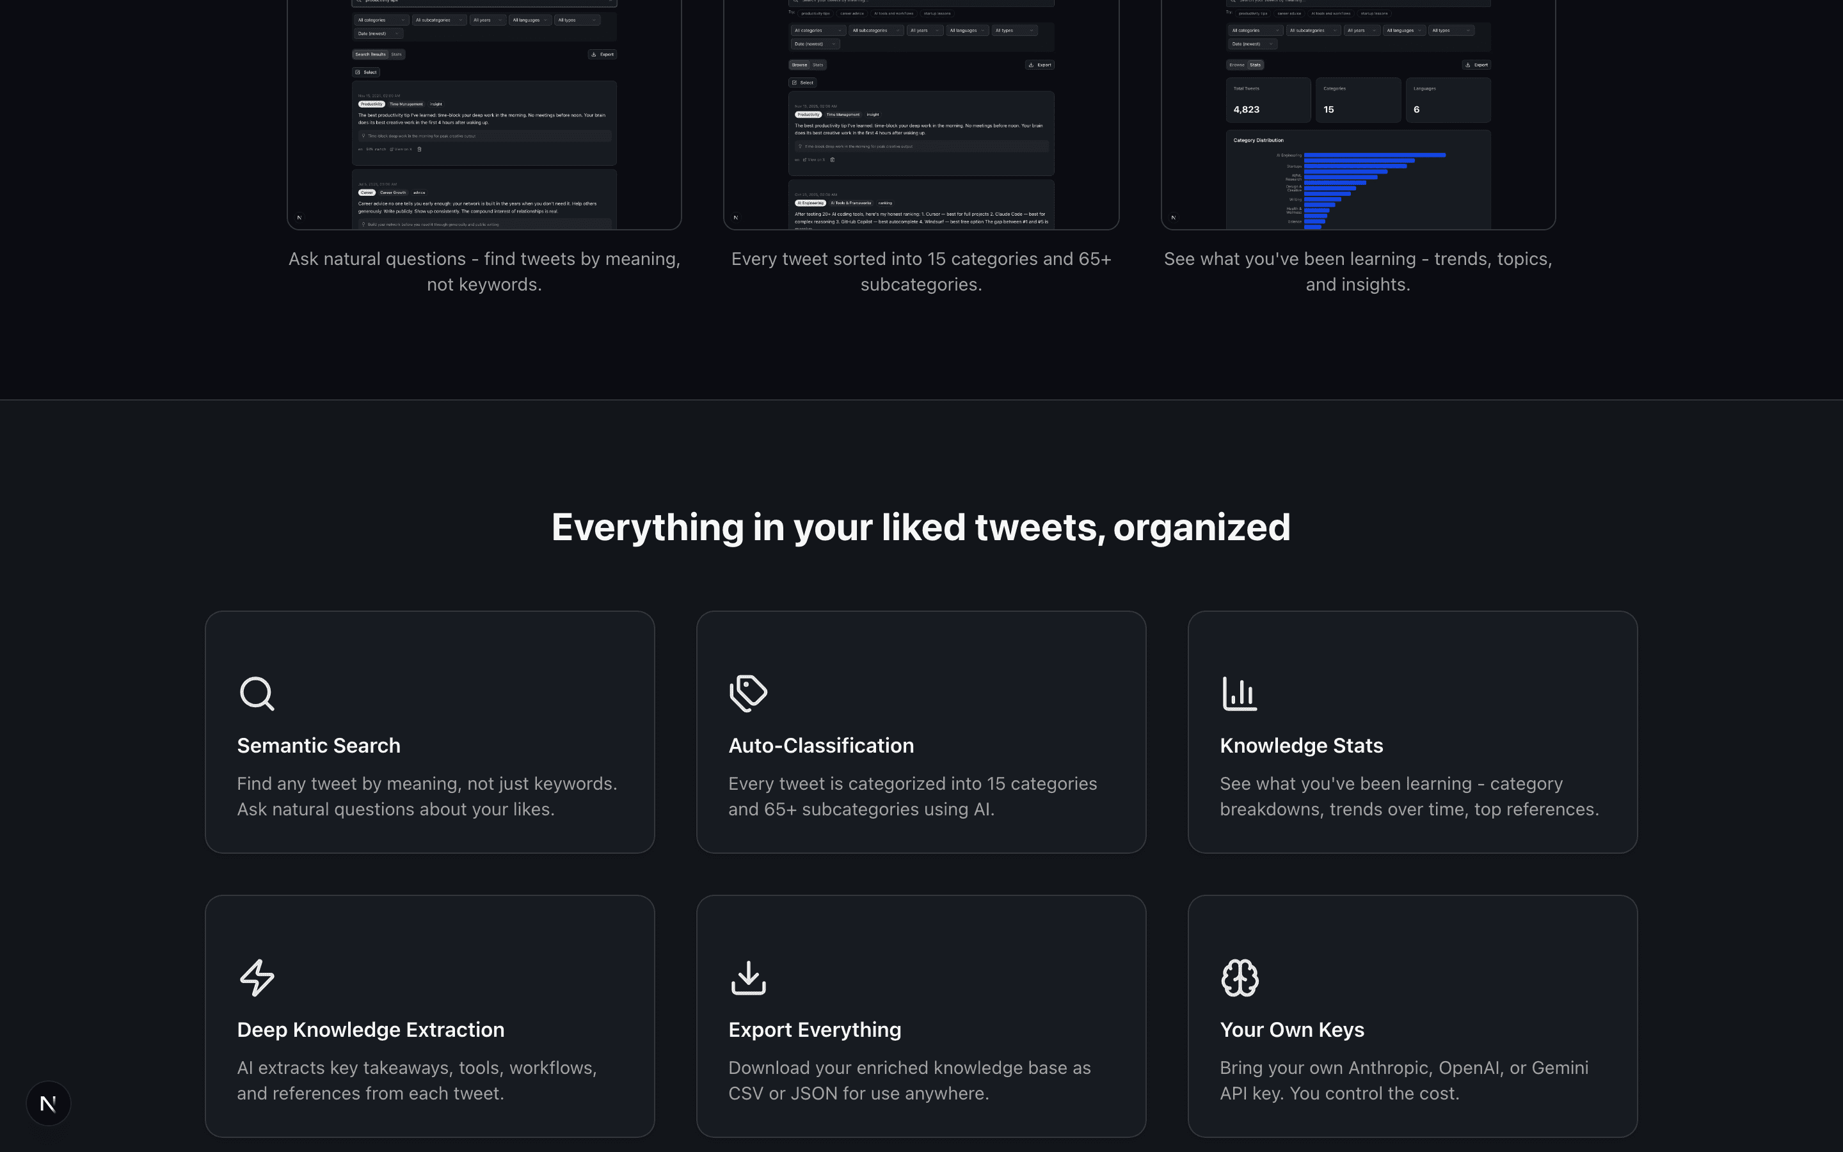Click the download icon inside the Export button
The height and width of the screenshot is (1152, 1843).
click(1031, 65)
